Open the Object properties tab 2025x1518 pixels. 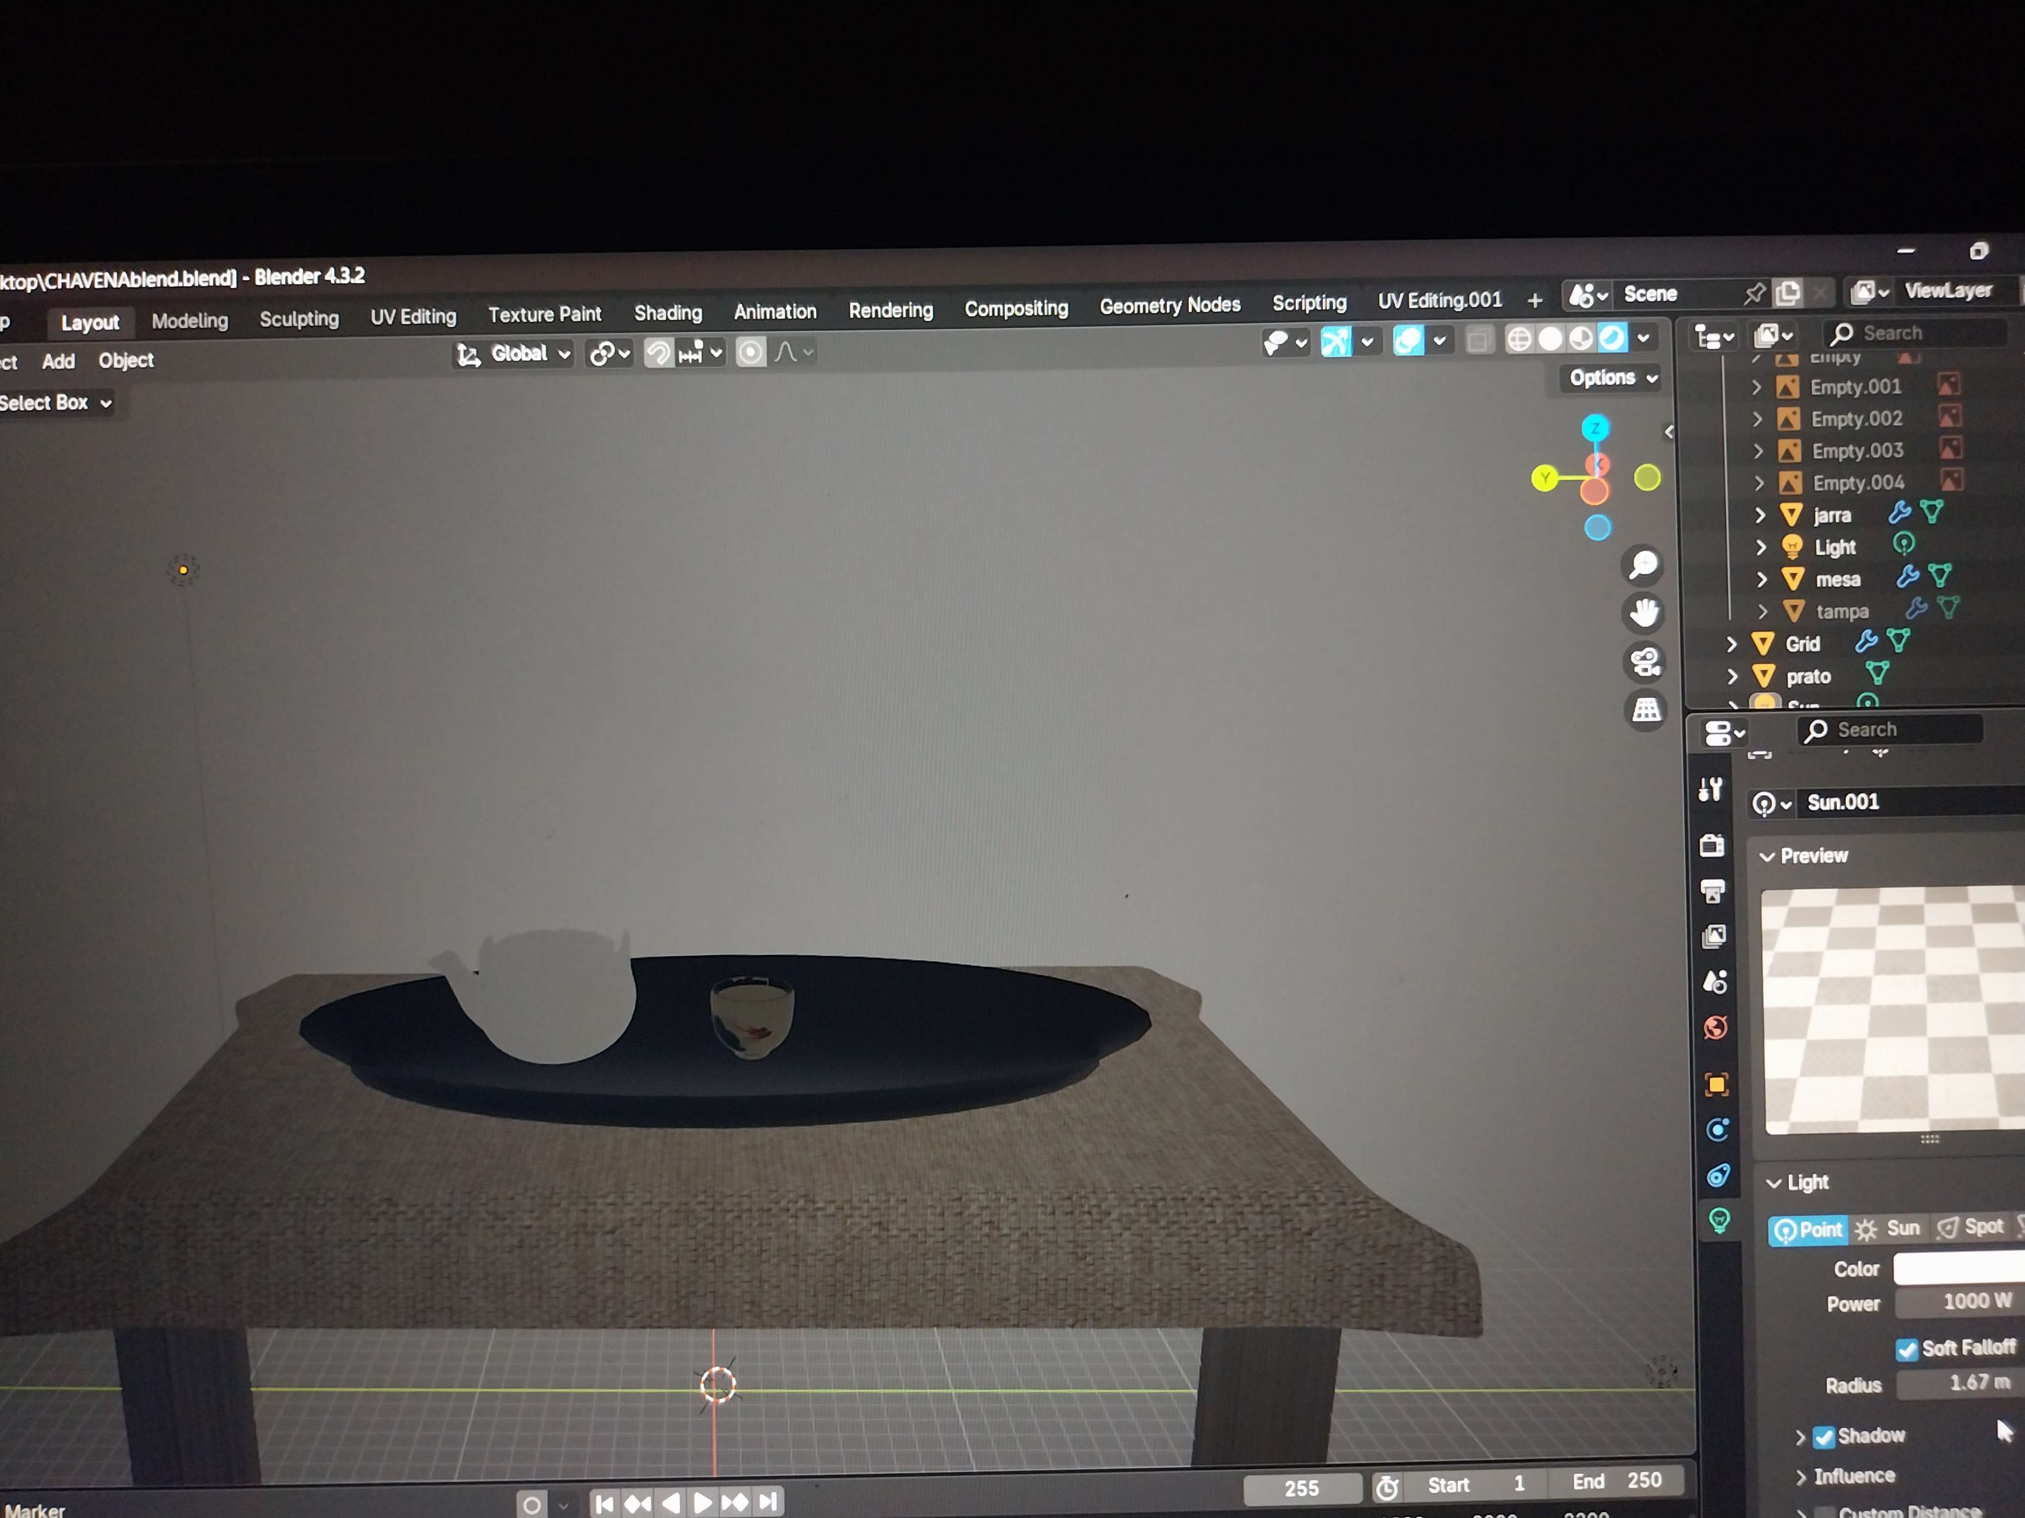click(x=1716, y=1085)
